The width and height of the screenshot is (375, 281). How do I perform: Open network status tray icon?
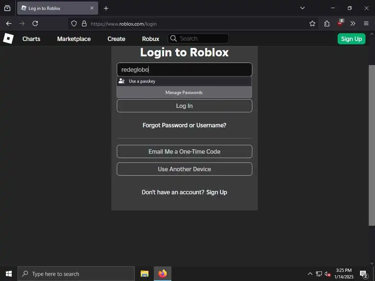pyautogui.click(x=319, y=274)
